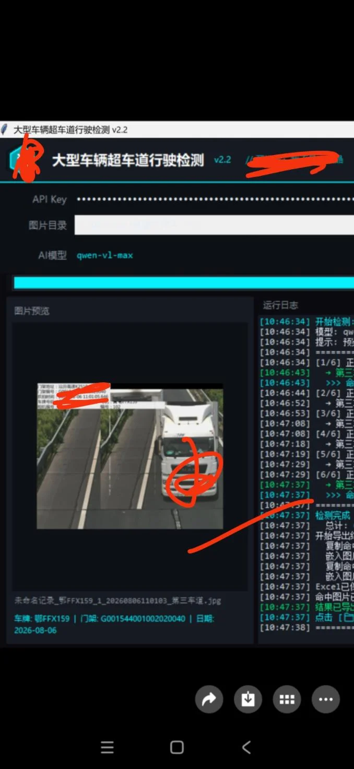Click the green 结果已导出 log line
Image resolution: width=354 pixels, height=769 pixels.
pyautogui.click(x=306, y=607)
